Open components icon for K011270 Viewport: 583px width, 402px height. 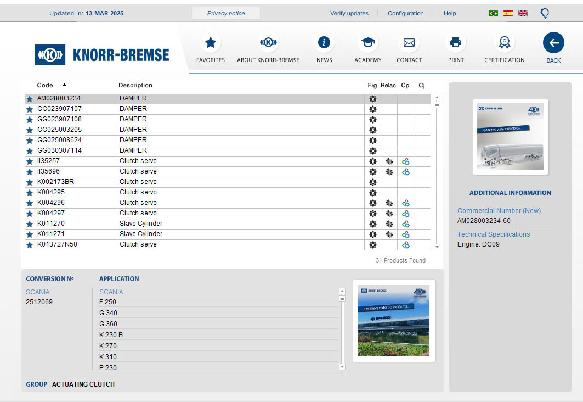coord(406,224)
